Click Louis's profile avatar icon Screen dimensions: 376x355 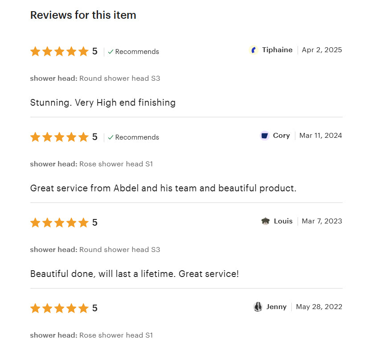(266, 221)
